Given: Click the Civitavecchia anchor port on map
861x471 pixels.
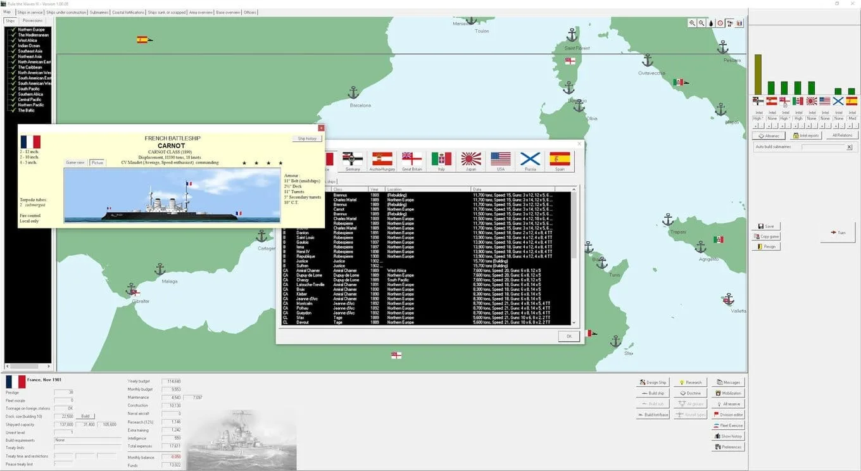Looking at the screenshot, I should [647, 60].
